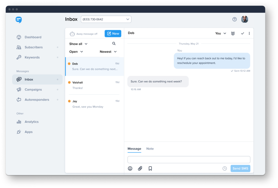The width and height of the screenshot is (278, 188).
Task: Click the Inbox chat bubbles icon
Action: [19, 79]
